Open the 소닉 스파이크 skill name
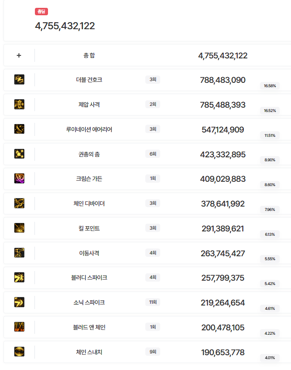Screen dimensions: 291x370 89,302
